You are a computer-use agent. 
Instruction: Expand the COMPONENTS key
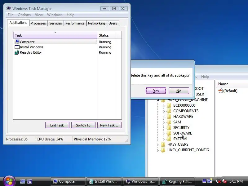coord(164,111)
